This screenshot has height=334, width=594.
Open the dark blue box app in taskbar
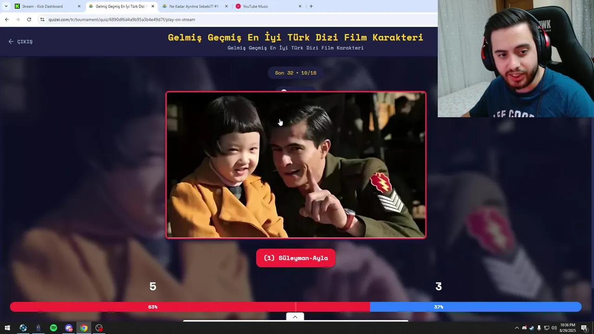(x=39, y=328)
